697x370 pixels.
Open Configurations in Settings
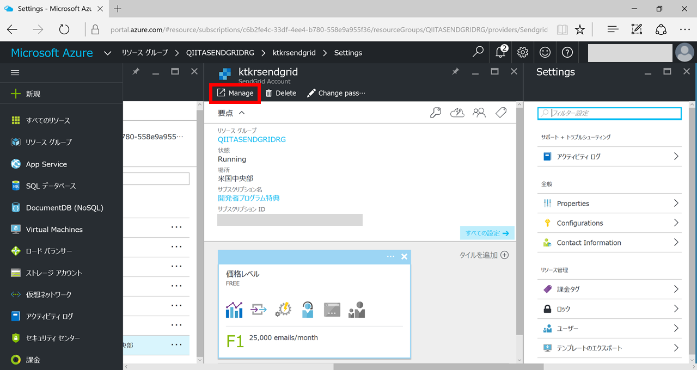(x=609, y=223)
